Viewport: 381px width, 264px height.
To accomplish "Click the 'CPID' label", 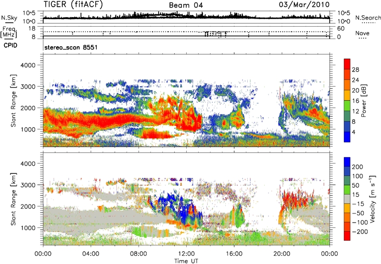I will point(10,45).
